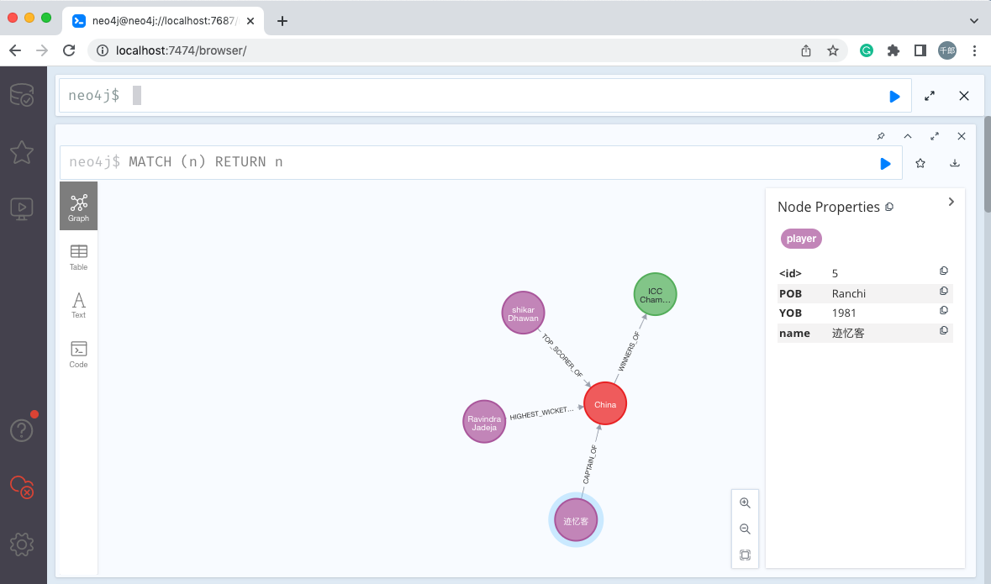Copy the POB property value
The width and height of the screenshot is (991, 584).
coord(944,292)
